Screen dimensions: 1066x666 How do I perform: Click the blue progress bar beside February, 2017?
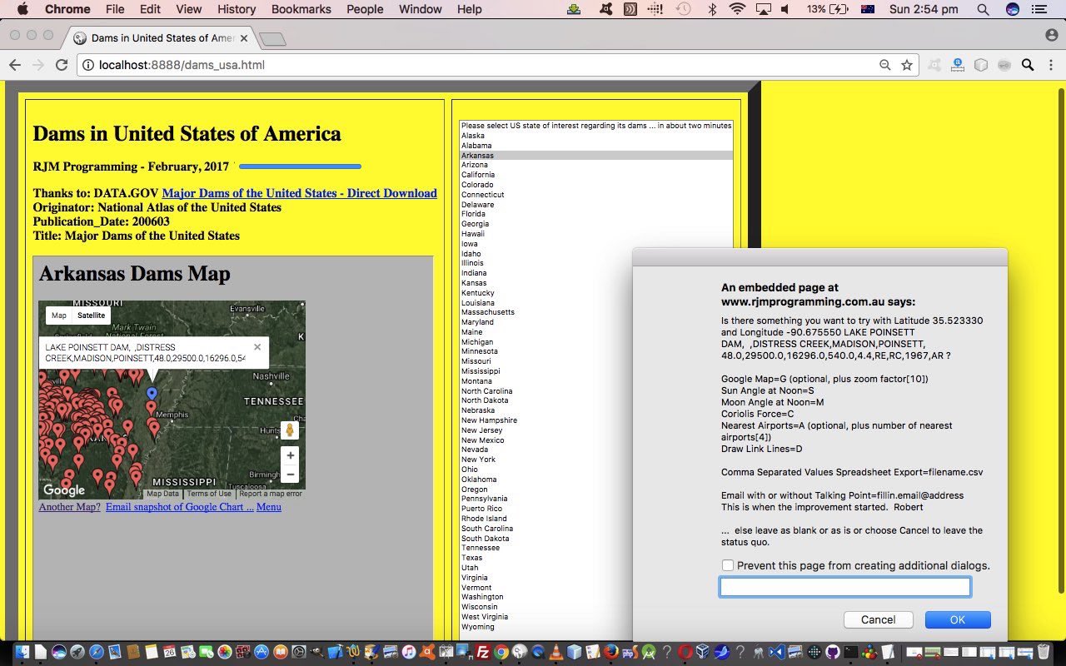[x=300, y=166]
